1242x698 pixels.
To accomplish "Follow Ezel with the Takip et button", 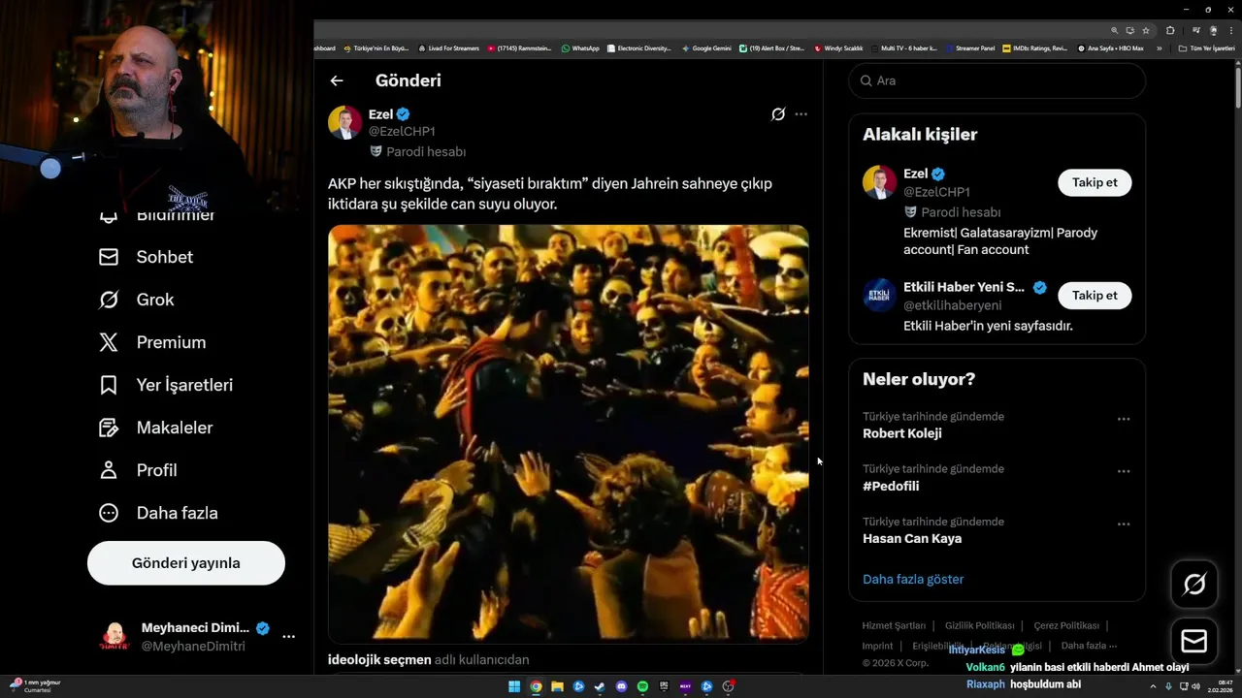I will 1095,182.
